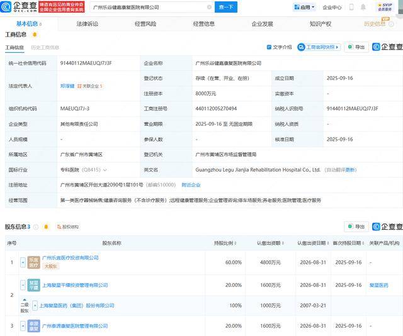Click the 查一下 search button
The image size is (403, 336).
coord(226,7)
